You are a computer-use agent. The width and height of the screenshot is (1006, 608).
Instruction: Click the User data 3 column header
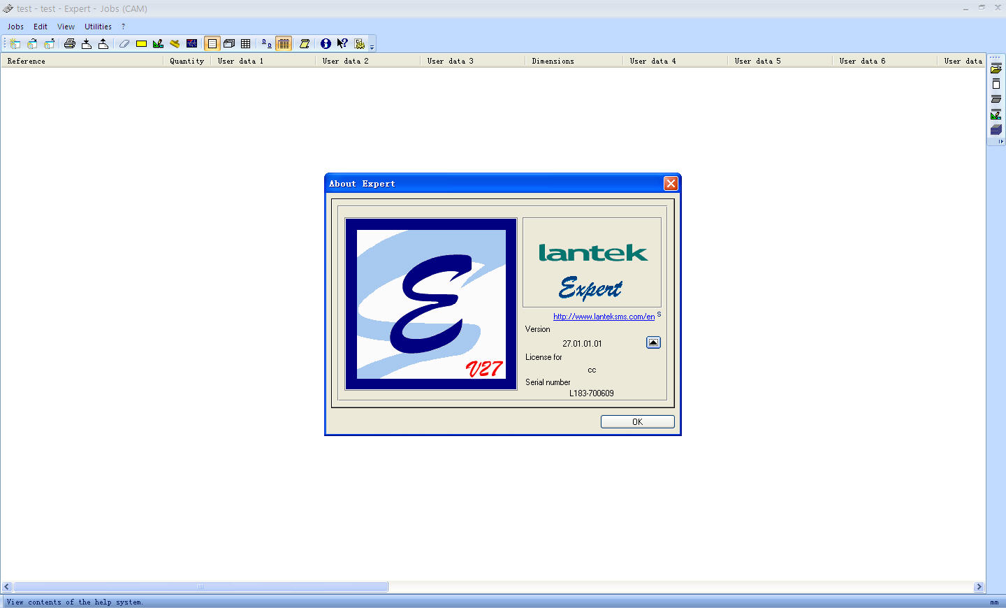472,61
